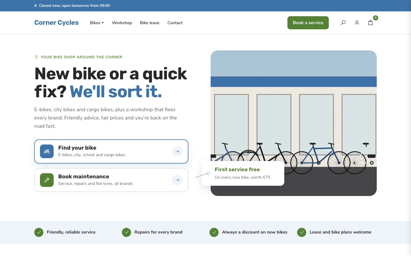Click the bicycle icon on Find your bike
Viewport: 411px width, 256px height.
pos(47,151)
